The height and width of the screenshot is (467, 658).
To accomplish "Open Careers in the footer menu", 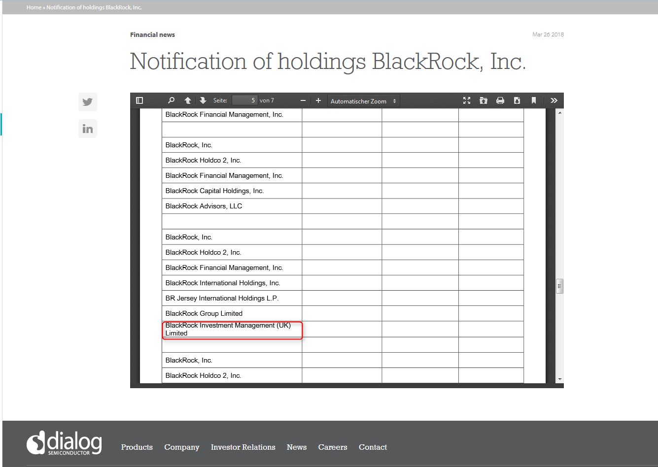I will [333, 447].
